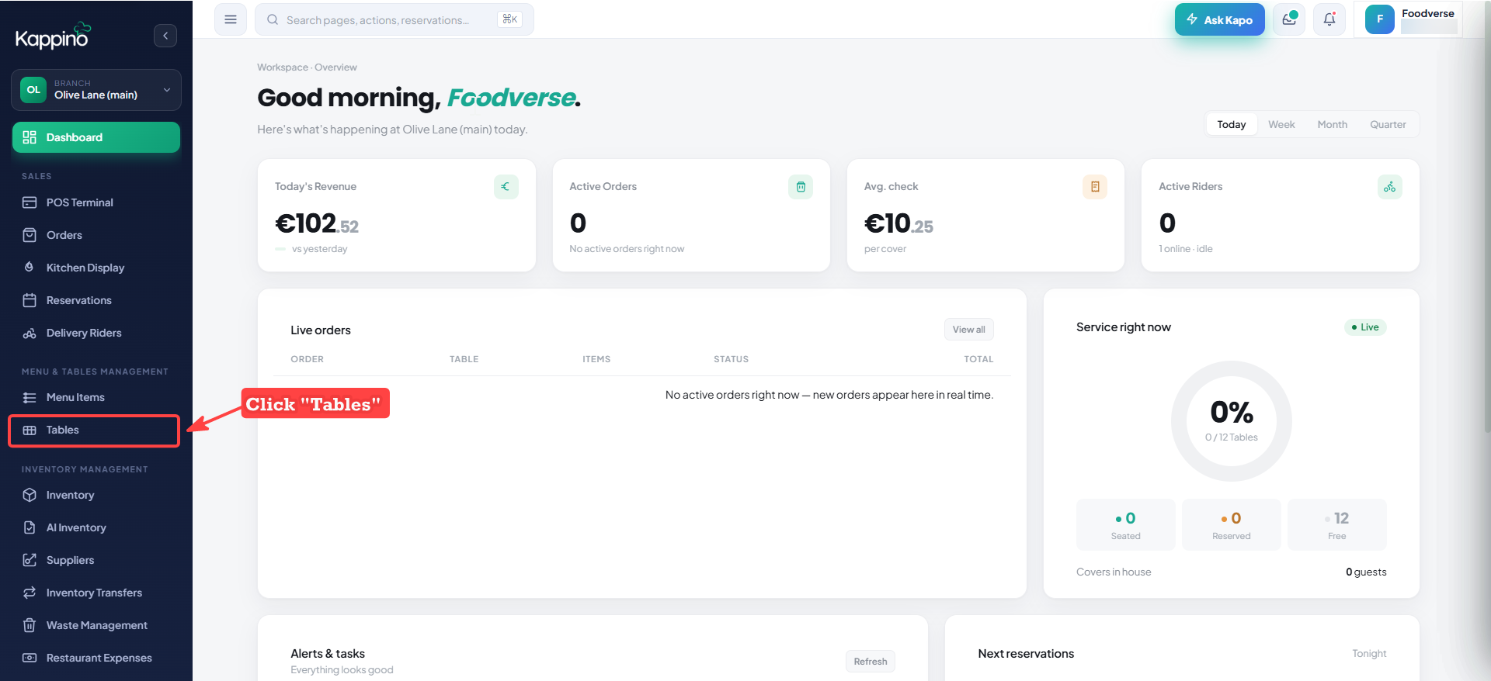Click the bike icon on Active Riders

pos(1389,187)
